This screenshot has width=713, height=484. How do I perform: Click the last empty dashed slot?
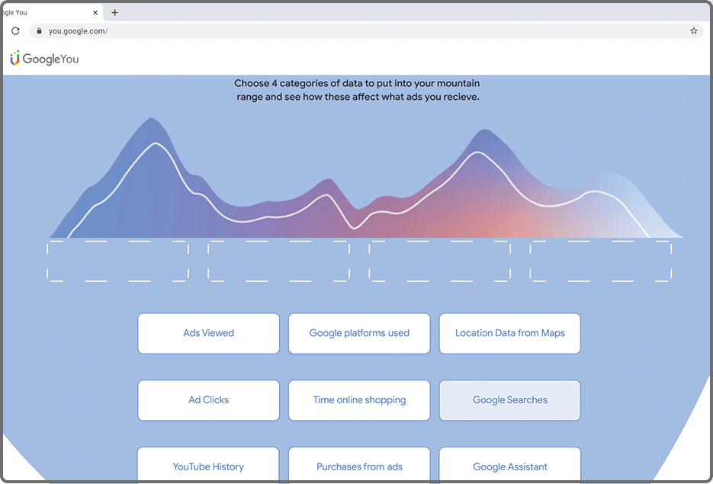point(600,261)
